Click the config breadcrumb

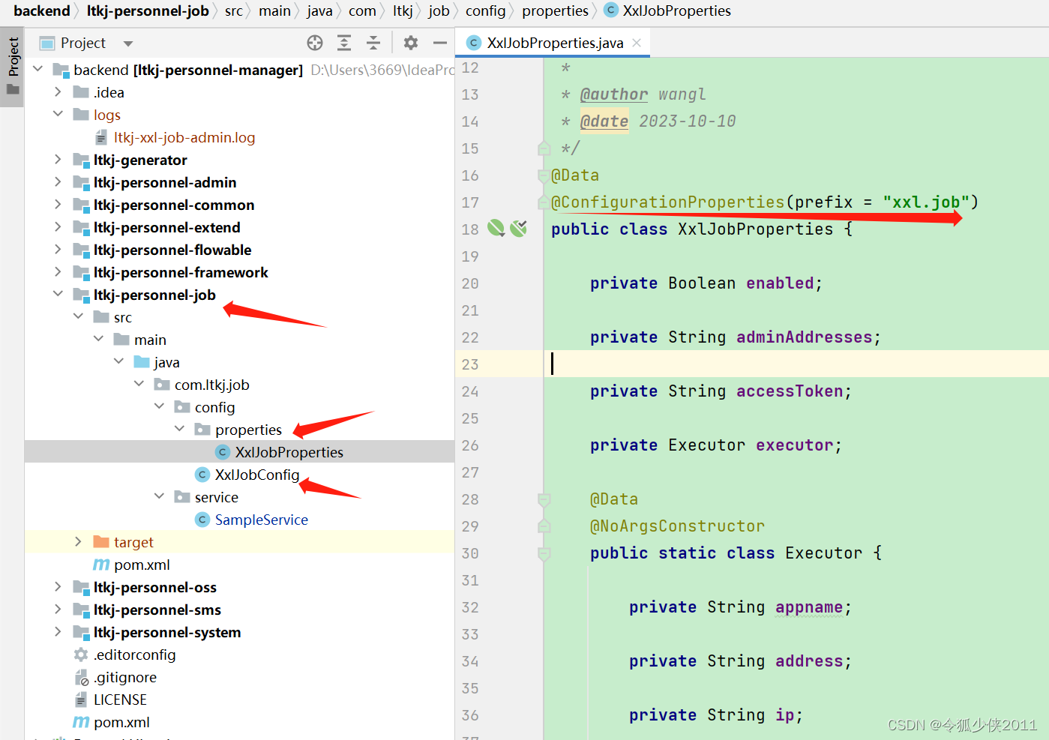coord(485,11)
